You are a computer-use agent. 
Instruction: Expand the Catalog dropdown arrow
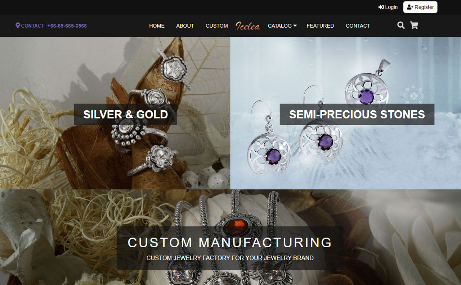click(x=295, y=26)
